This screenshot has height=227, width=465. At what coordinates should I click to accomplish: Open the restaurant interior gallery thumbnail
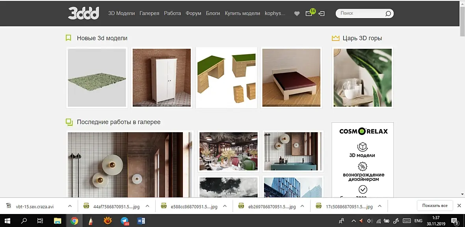point(228,151)
